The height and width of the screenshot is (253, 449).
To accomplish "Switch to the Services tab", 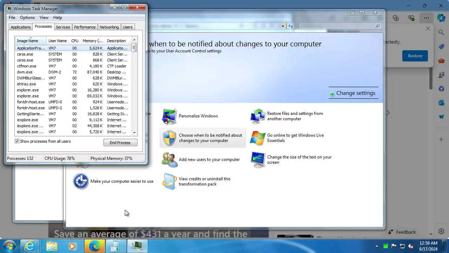I will coord(63,27).
